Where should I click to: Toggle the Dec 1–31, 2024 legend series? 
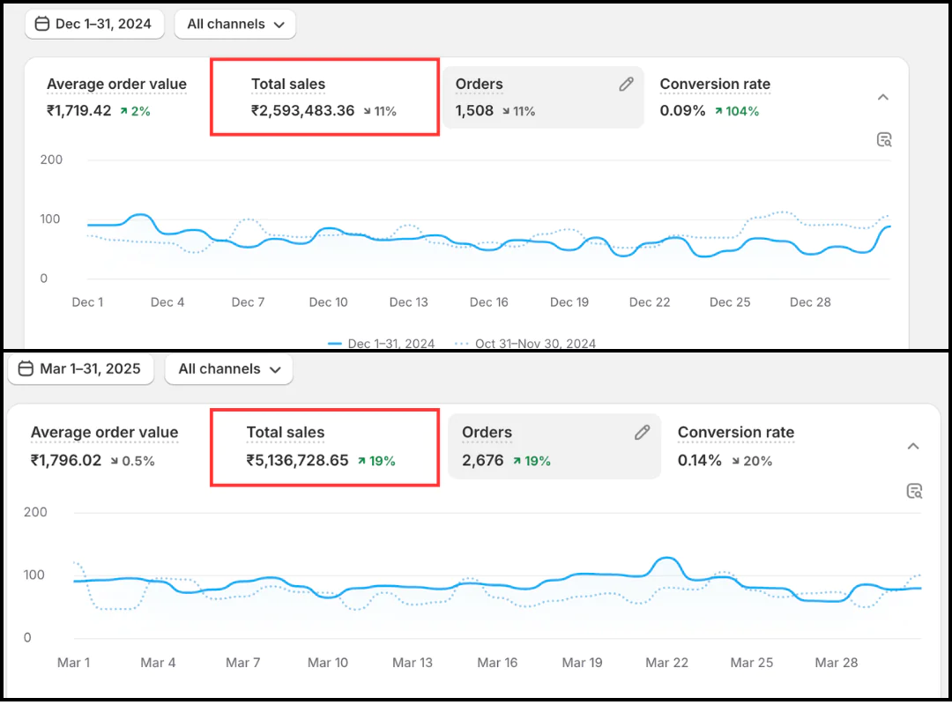[x=381, y=344]
